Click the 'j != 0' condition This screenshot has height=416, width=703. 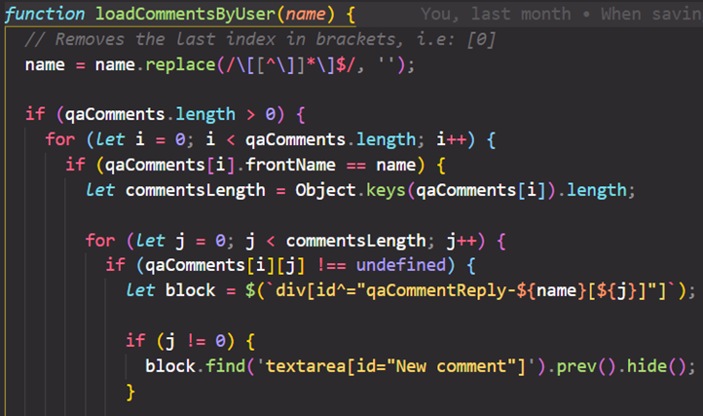[x=196, y=341]
